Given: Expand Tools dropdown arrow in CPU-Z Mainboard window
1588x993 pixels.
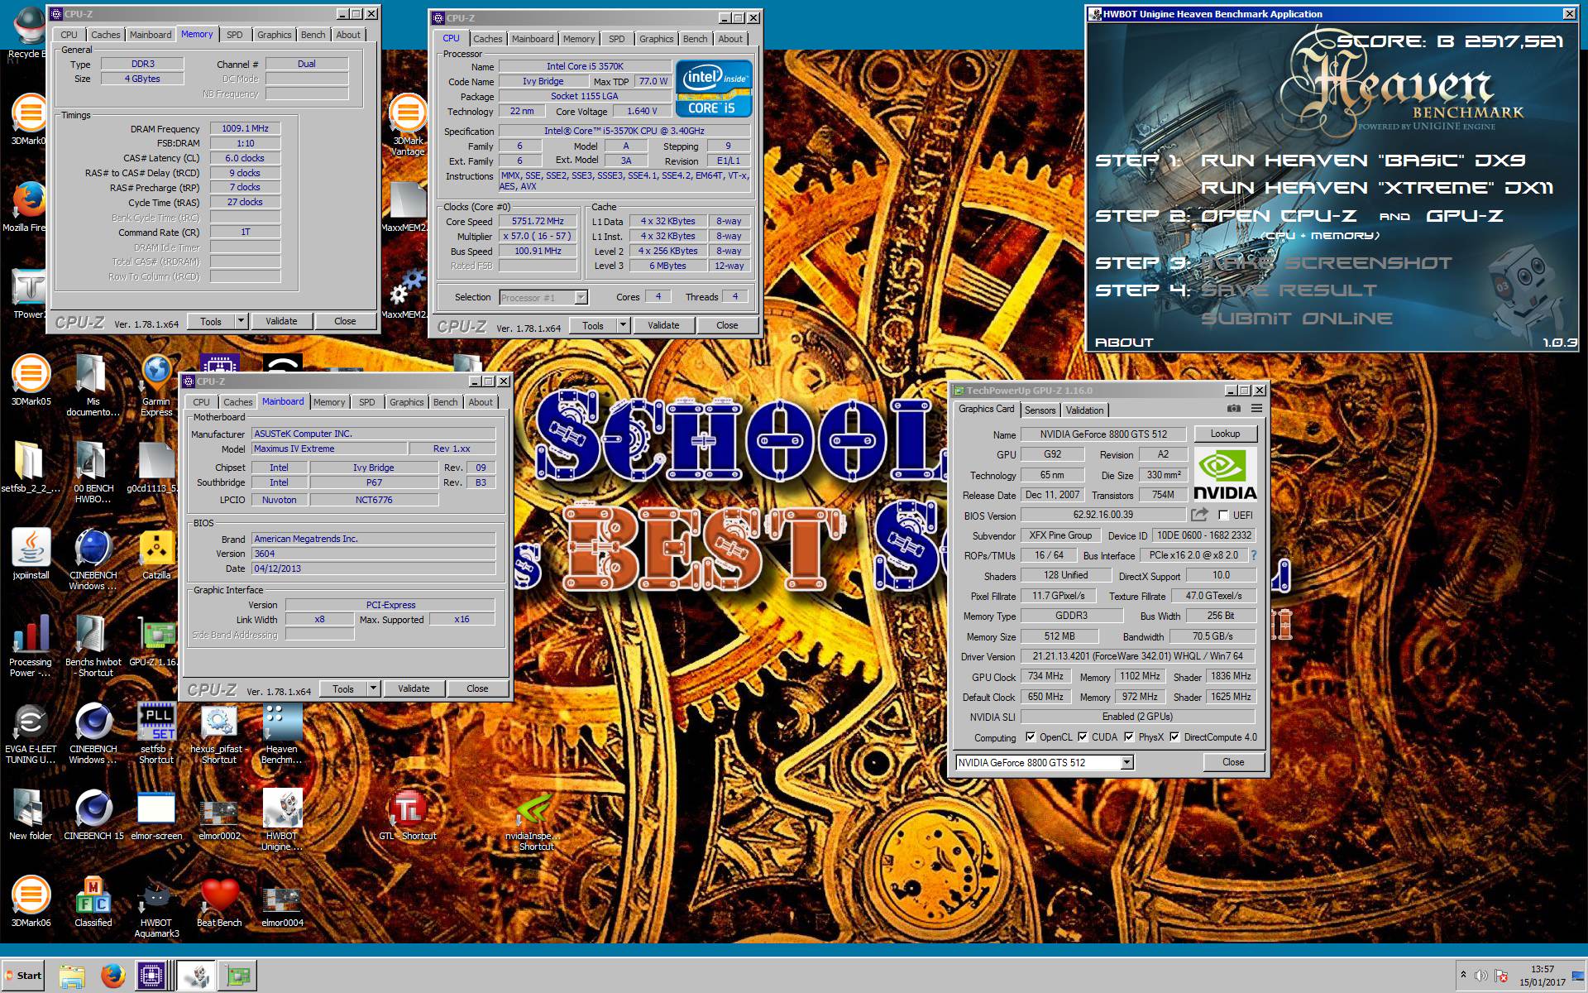Looking at the screenshot, I should click(x=373, y=688).
